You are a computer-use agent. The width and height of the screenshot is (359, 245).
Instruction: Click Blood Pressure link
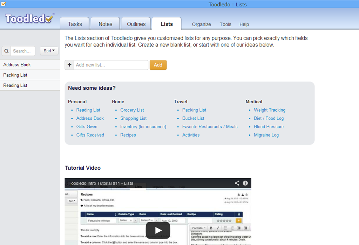click(269, 127)
